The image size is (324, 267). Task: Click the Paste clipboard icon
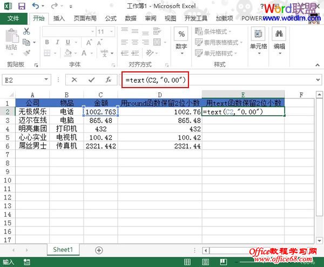coord(12,36)
